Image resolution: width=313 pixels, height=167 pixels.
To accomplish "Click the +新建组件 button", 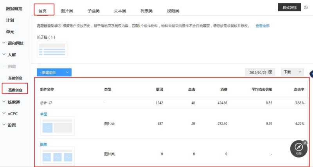I will click(54, 72).
